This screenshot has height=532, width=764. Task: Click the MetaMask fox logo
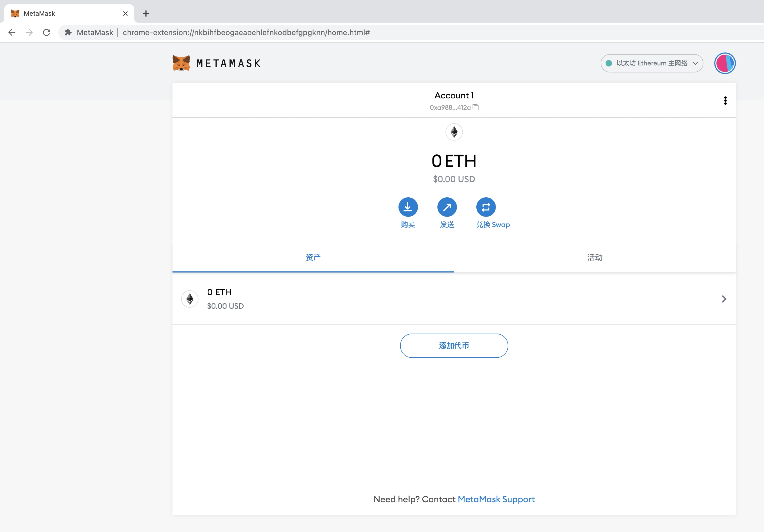181,63
